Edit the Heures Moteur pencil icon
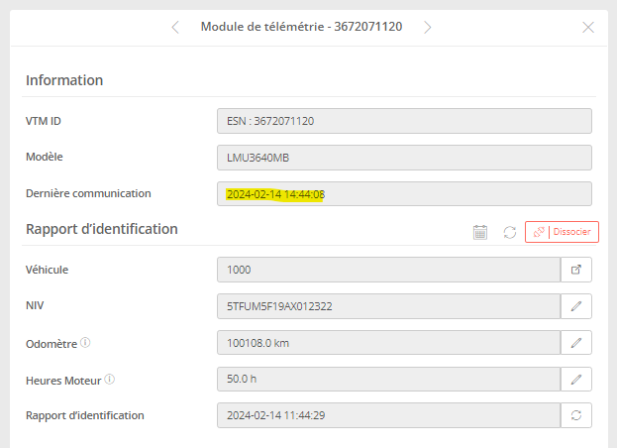The width and height of the screenshot is (617, 448). click(x=576, y=379)
